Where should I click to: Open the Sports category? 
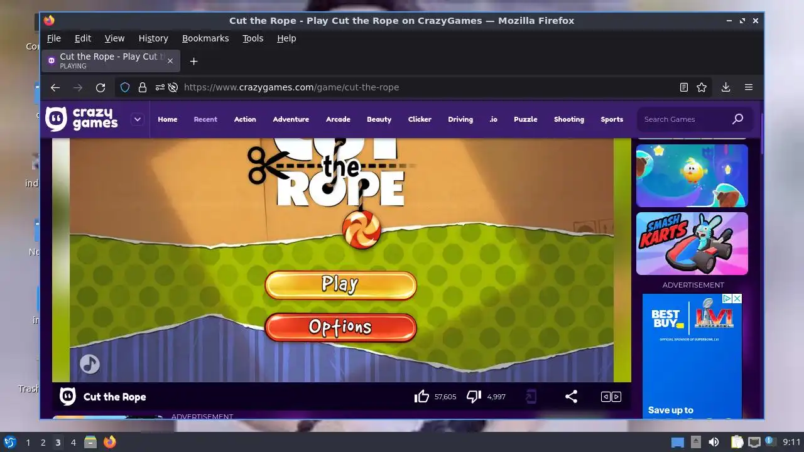pos(612,119)
